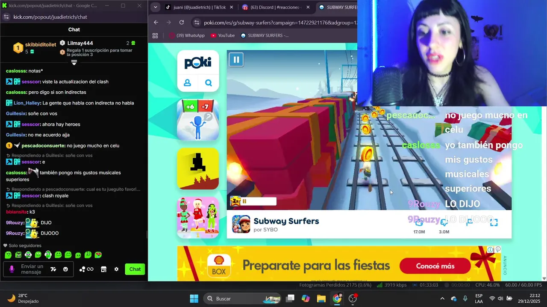The image size is (547, 307).
Task: Send message with green Chat button
Action: pos(135,269)
